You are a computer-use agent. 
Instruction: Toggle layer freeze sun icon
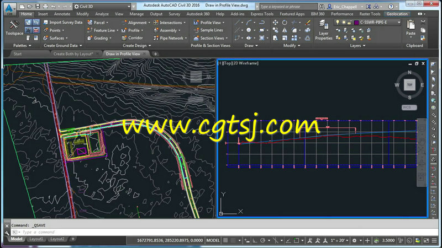(x=344, y=22)
